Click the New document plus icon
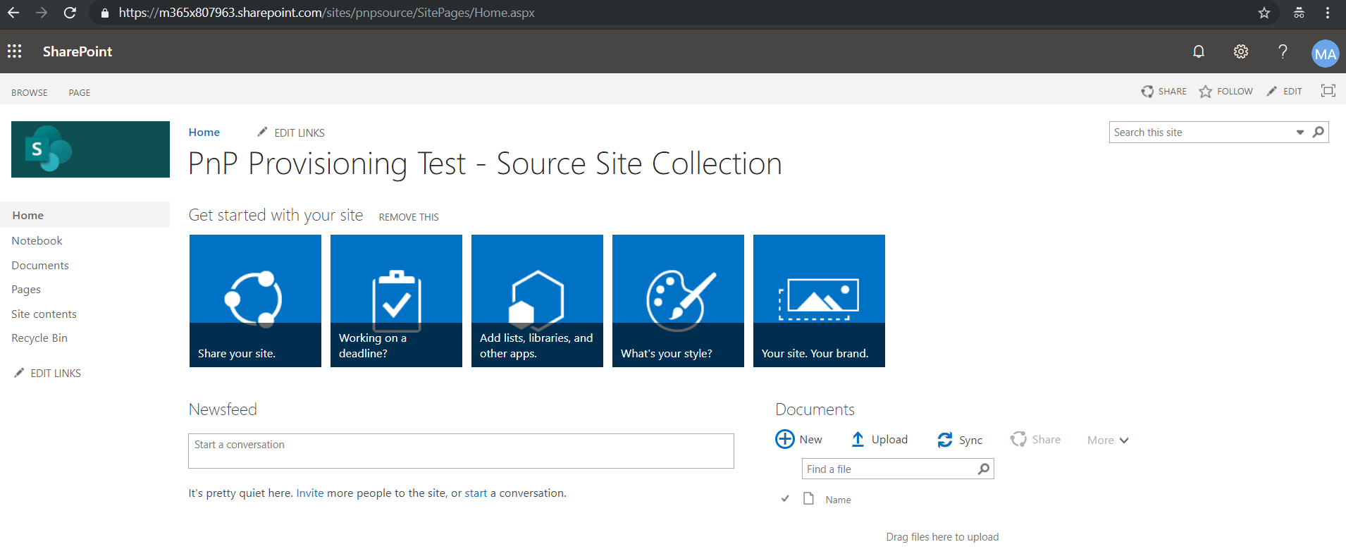 point(784,439)
